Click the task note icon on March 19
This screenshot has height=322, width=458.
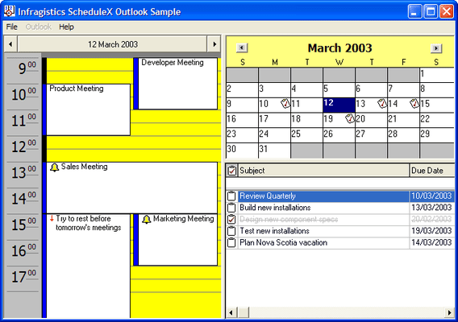tap(350, 118)
